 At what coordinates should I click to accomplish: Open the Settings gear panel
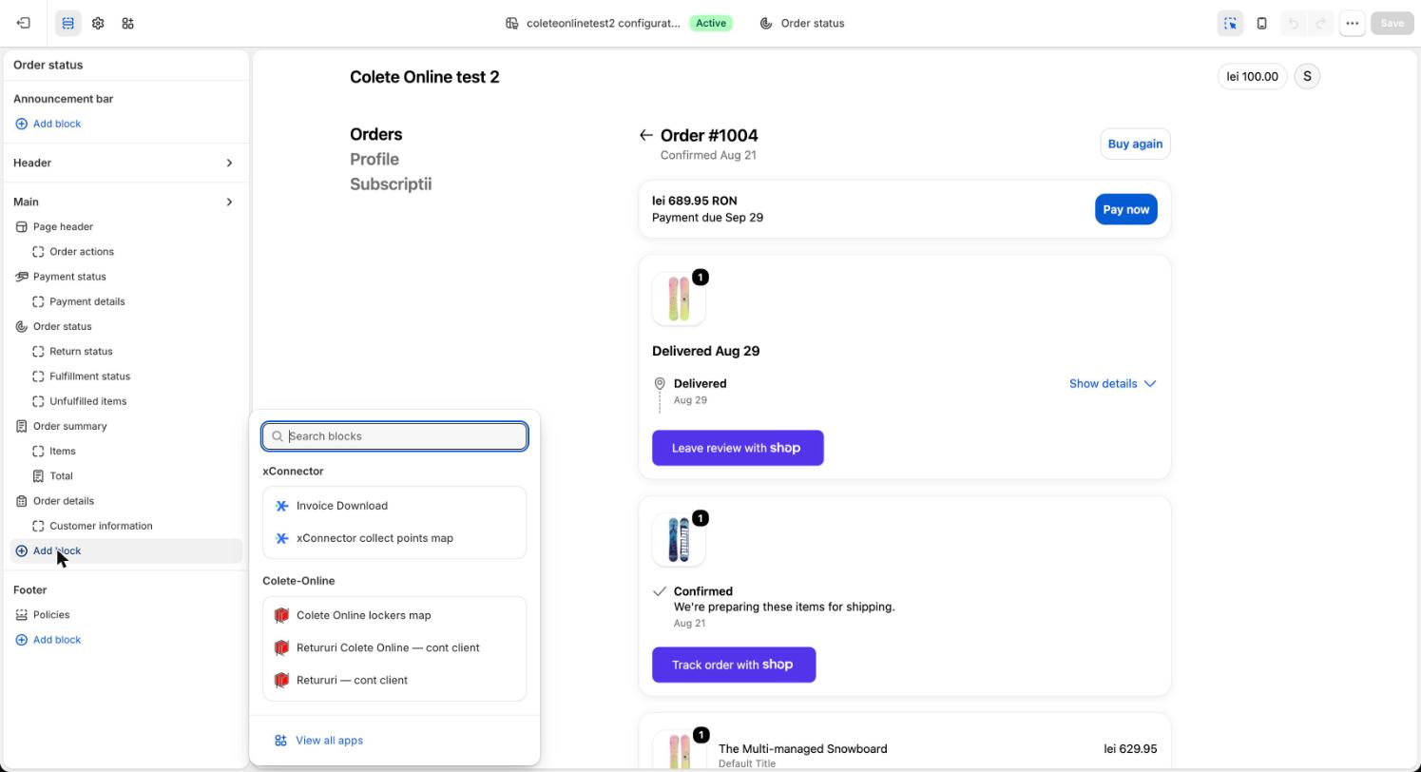98,23
